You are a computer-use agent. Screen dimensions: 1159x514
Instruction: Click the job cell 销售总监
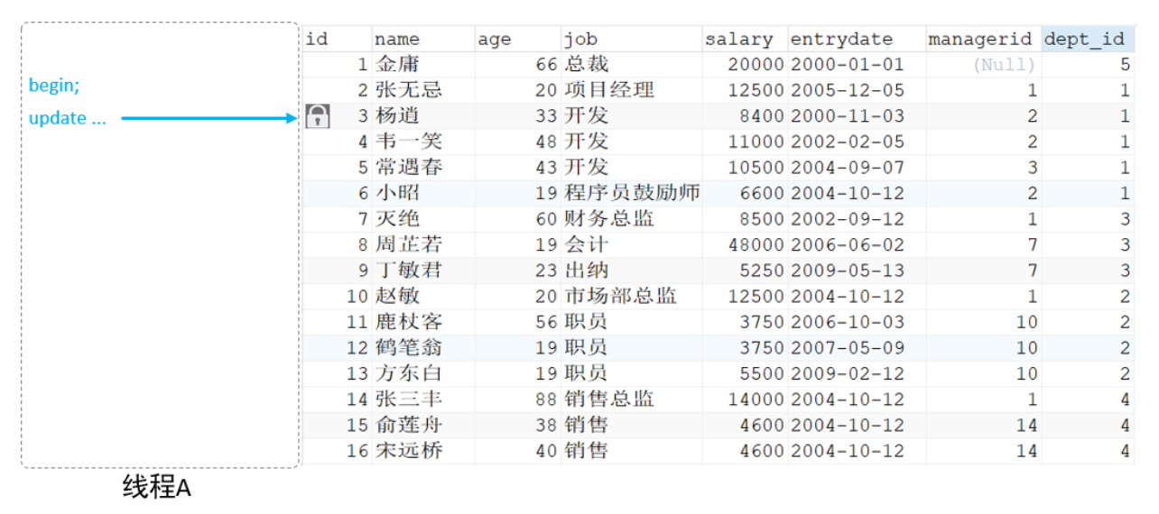click(x=609, y=399)
